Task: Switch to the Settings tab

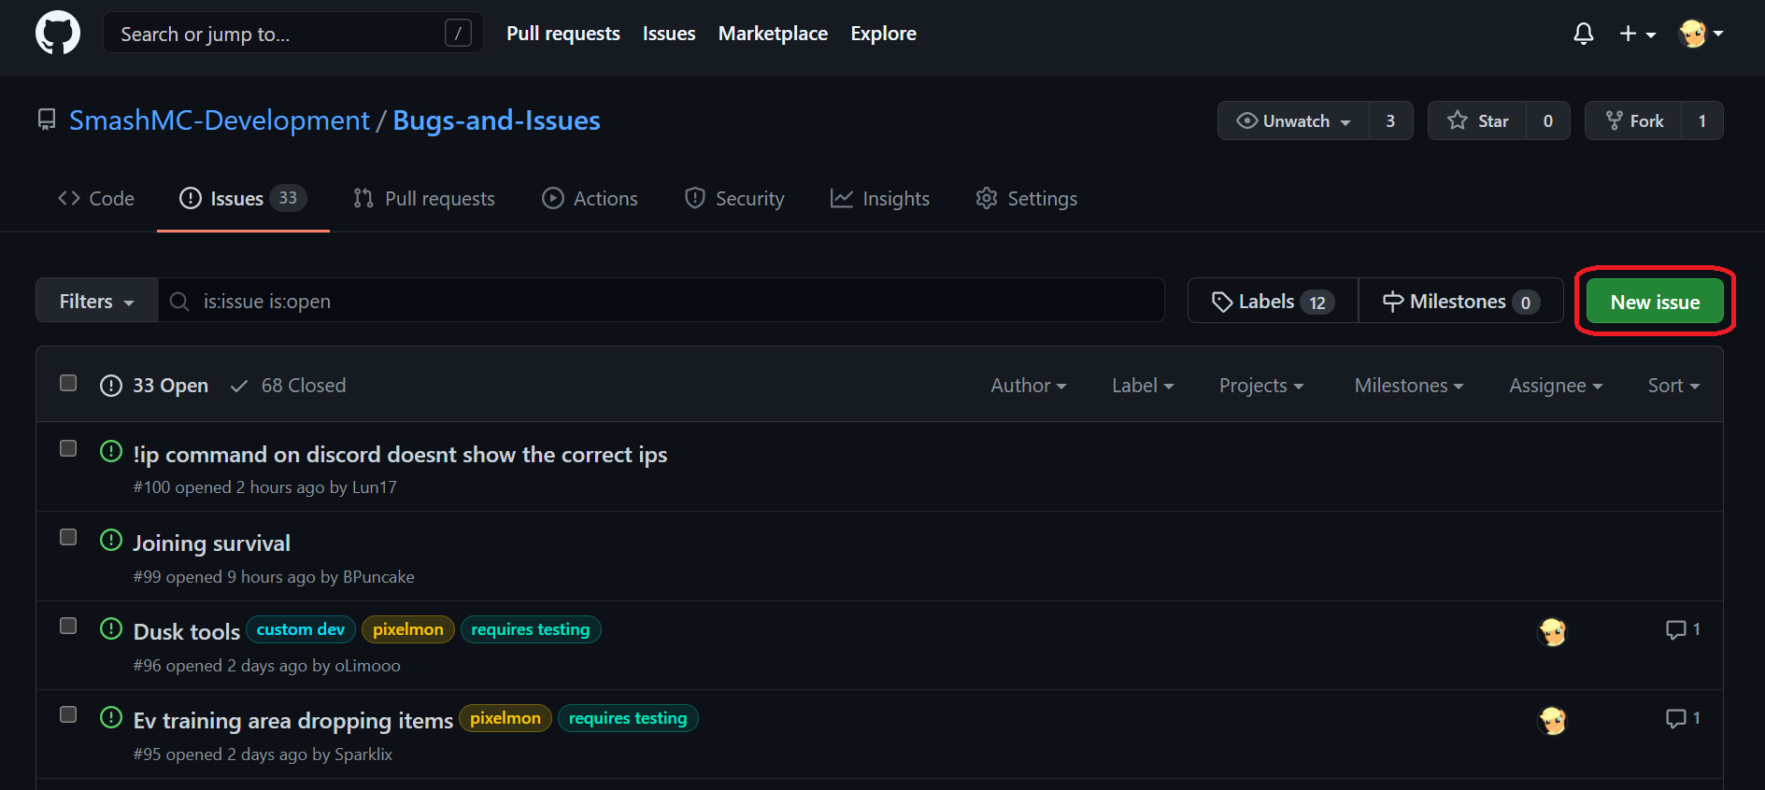Action: [x=1027, y=199]
